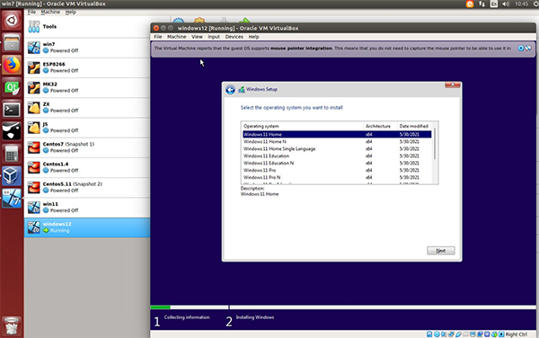Select the Centos1.4 virtual machine
The height and width of the screenshot is (338, 539).
tap(88, 167)
